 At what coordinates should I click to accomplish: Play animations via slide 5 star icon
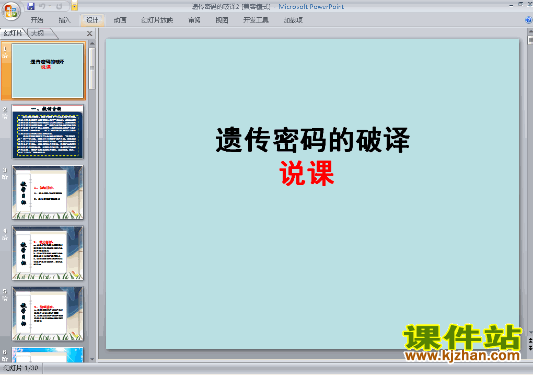[5, 299]
